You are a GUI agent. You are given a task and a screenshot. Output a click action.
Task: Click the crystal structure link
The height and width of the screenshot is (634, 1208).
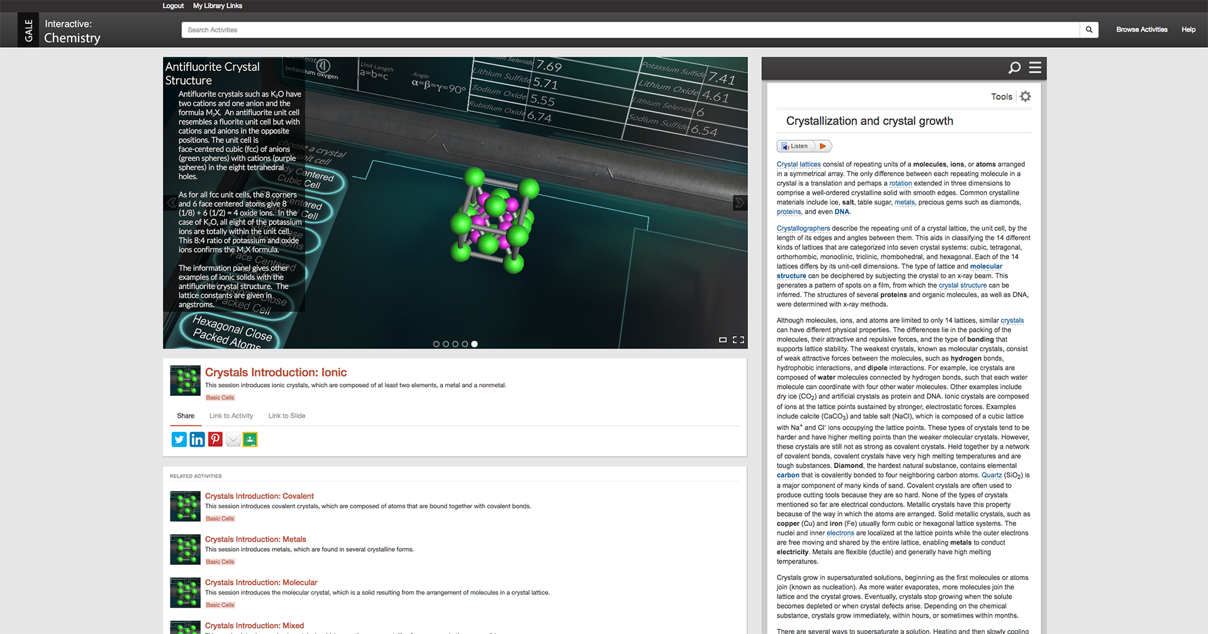(963, 285)
